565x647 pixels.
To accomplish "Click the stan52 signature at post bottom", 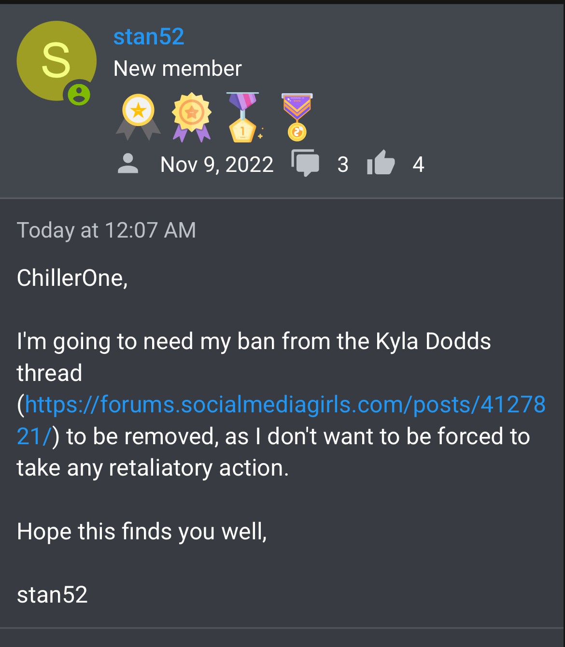I will pos(52,595).
